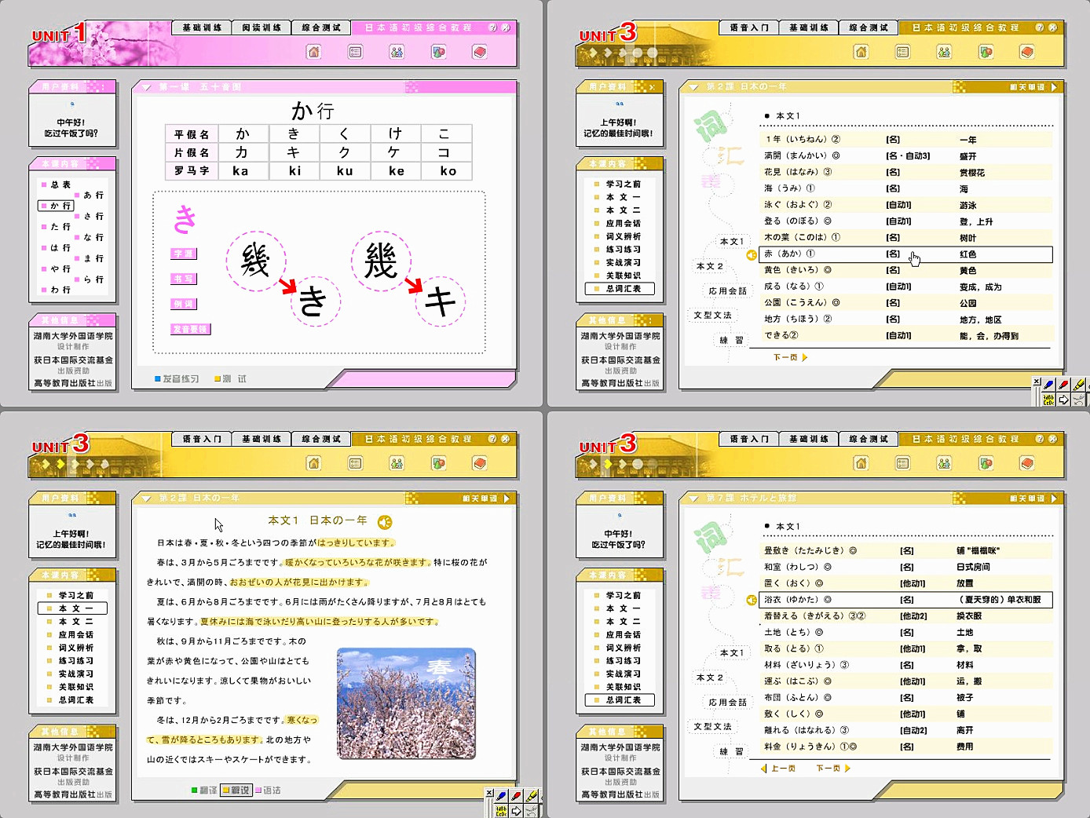The width and height of the screenshot is (1090, 818).
Task: Select the 布団（ふとん）vocabulary row
Action: [906, 697]
